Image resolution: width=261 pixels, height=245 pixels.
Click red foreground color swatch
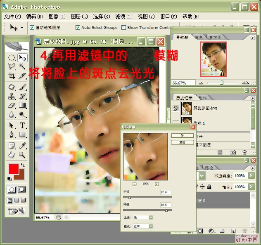14,169
